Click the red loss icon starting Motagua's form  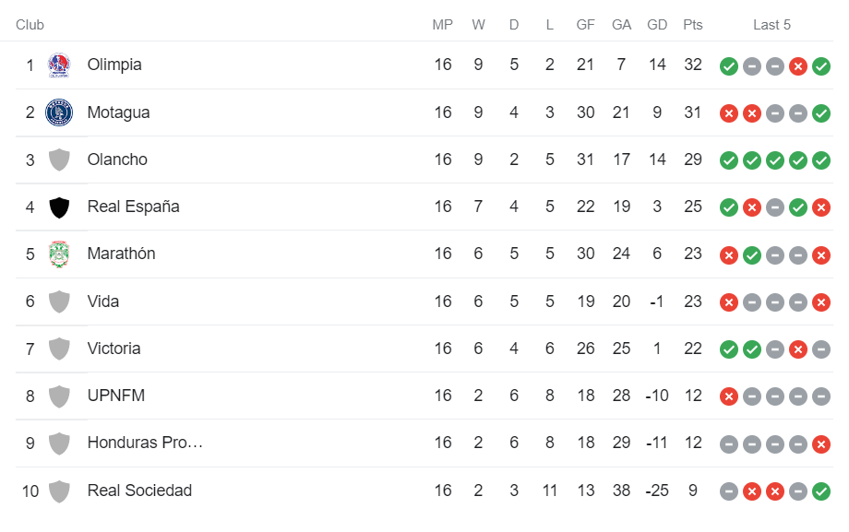tap(728, 112)
